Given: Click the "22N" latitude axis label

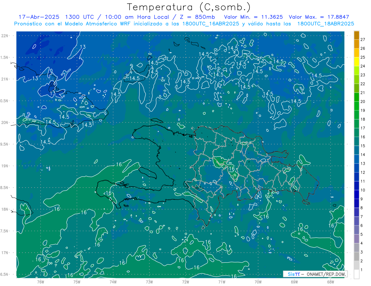Looking at the screenshot, I should coord(5,36).
